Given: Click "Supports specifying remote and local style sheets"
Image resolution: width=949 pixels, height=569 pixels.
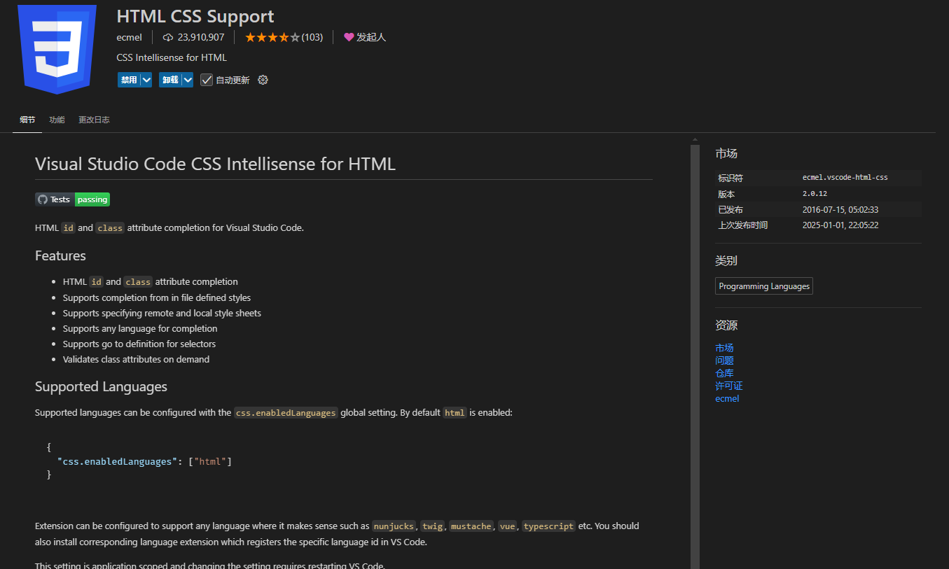Looking at the screenshot, I should coord(162,313).
